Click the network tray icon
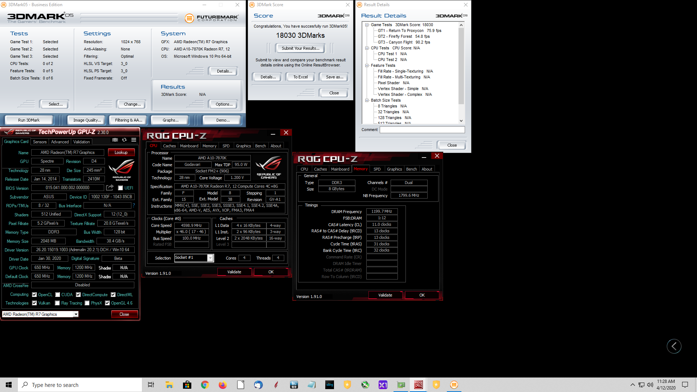The image size is (697, 392). click(x=641, y=385)
